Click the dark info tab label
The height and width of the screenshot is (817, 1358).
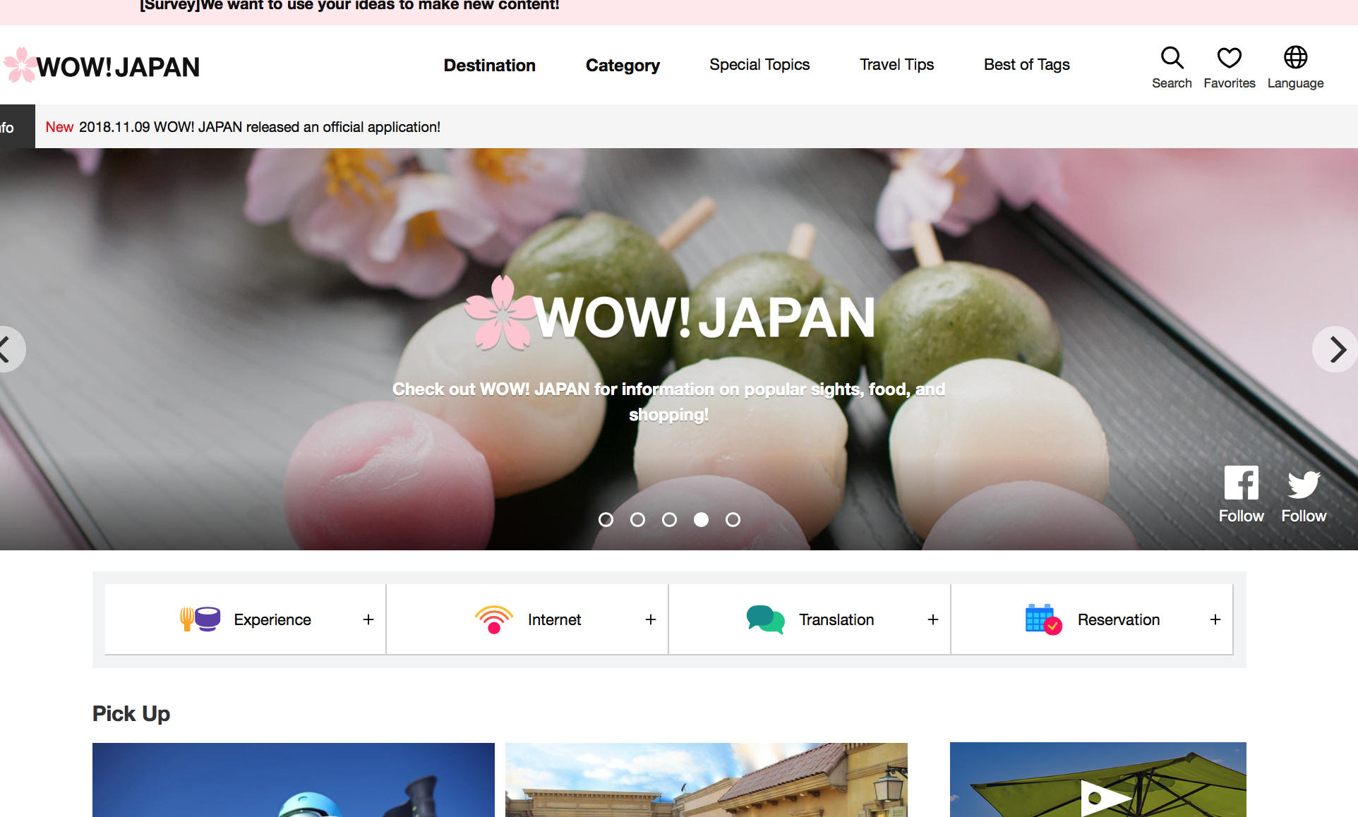17,127
